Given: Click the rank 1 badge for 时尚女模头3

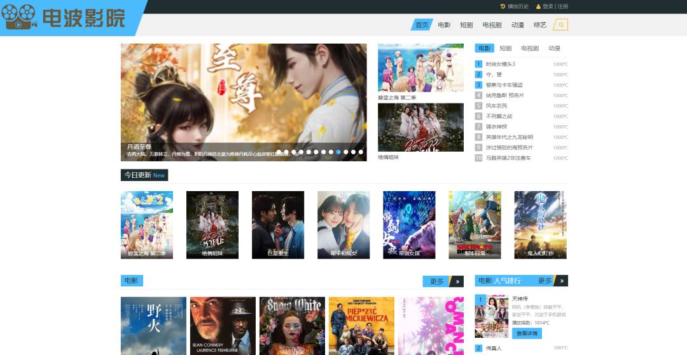Looking at the screenshot, I should coord(478,64).
